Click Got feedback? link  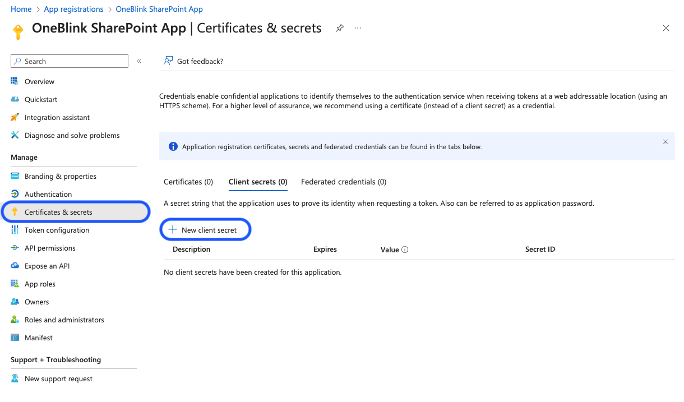point(200,61)
